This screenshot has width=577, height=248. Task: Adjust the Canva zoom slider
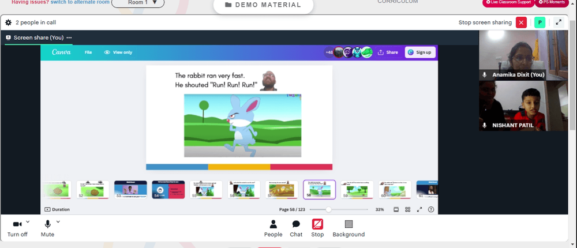tap(328, 209)
